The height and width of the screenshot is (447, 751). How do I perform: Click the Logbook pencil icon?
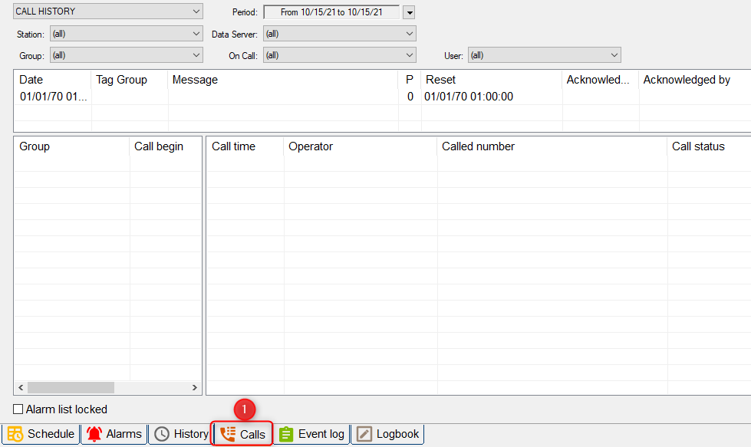point(364,434)
